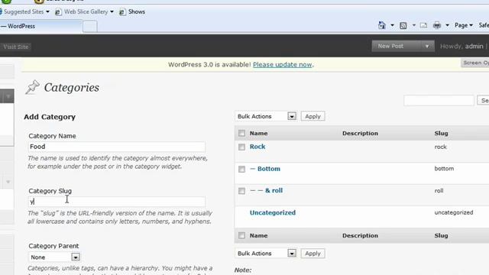Open the Shows favorites bar link
Viewport: 489px width, 275px height.
(x=132, y=12)
